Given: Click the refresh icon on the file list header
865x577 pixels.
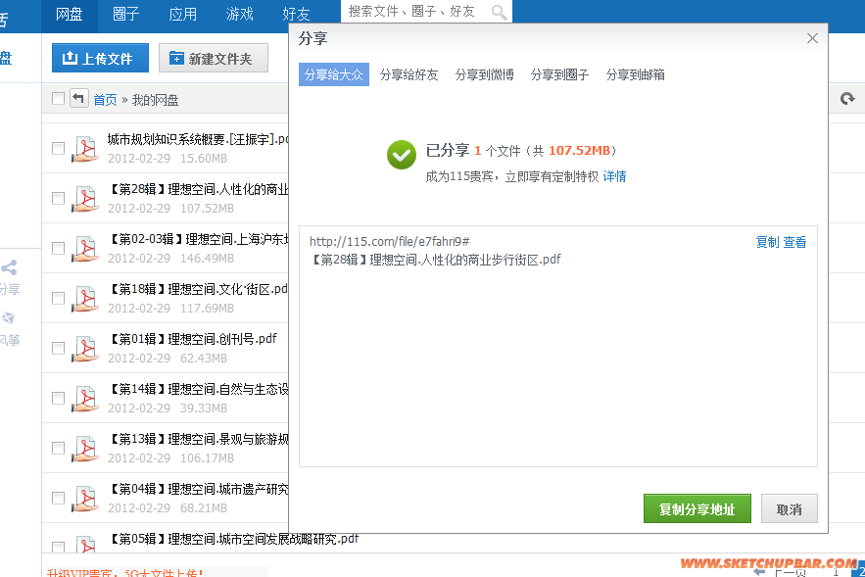Looking at the screenshot, I should (x=847, y=99).
